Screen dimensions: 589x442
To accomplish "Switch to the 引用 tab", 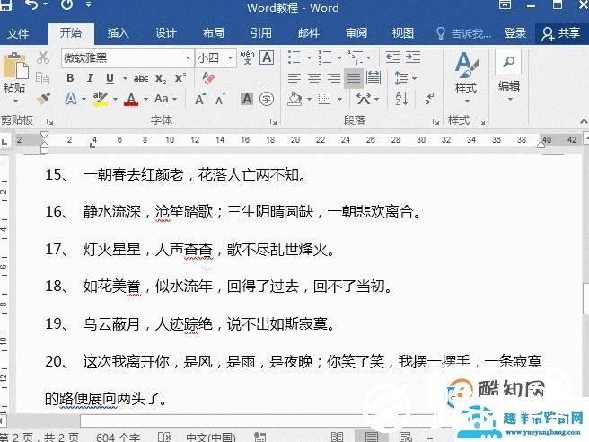I will 261,33.
